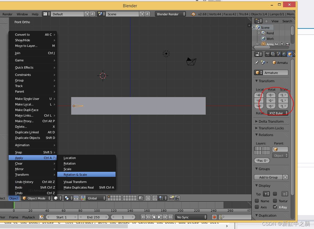Switch to Object properties tab
Image resolution: width=314 pixels, height=229 pixels.
pos(289,54)
